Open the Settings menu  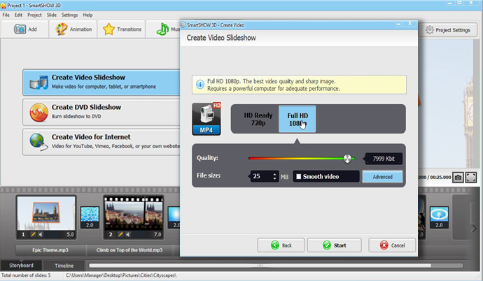tap(69, 15)
